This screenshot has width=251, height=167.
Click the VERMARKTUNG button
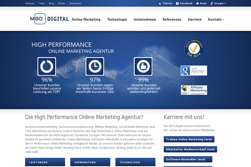click(x=90, y=162)
